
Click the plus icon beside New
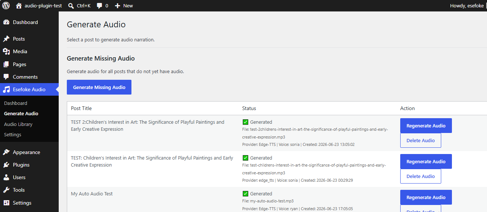[117, 6]
